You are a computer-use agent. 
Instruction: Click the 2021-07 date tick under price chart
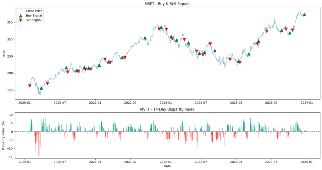click(x=130, y=102)
